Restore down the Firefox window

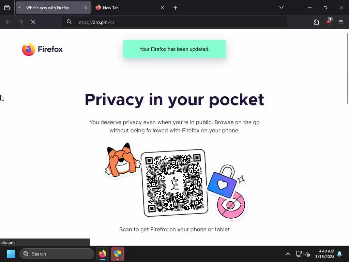(325, 8)
